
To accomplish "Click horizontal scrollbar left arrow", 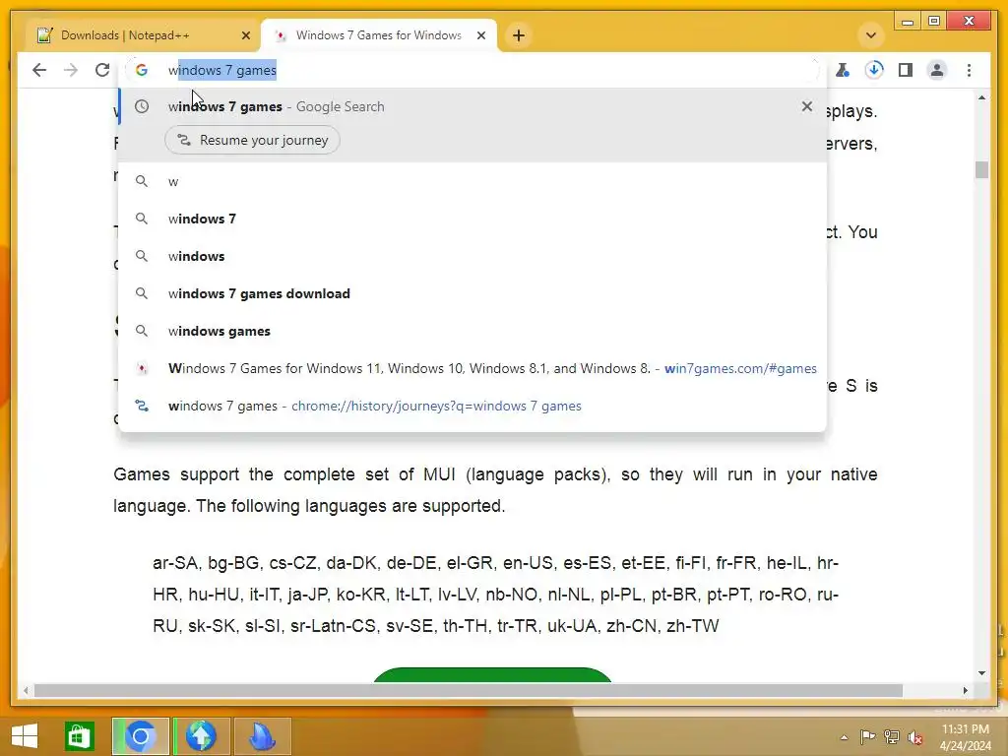I will click(26, 690).
